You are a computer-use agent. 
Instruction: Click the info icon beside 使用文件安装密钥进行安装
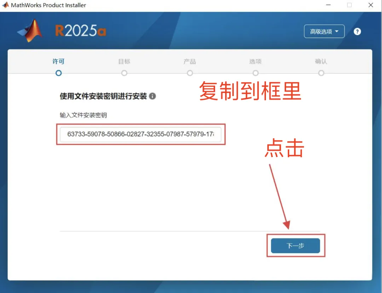click(152, 96)
